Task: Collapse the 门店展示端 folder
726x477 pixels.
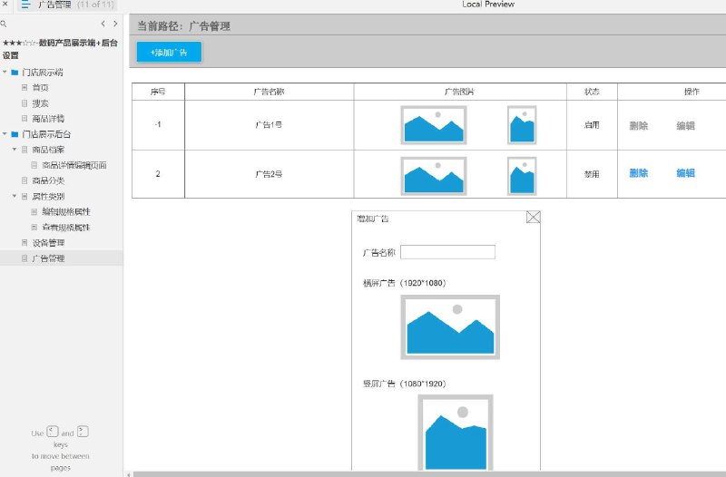Action: pos(5,73)
